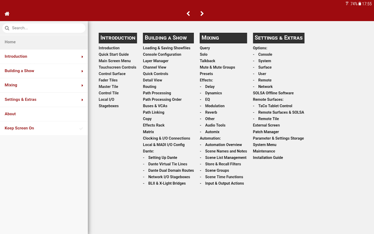Open Setting Up Dante page

pos(163,158)
